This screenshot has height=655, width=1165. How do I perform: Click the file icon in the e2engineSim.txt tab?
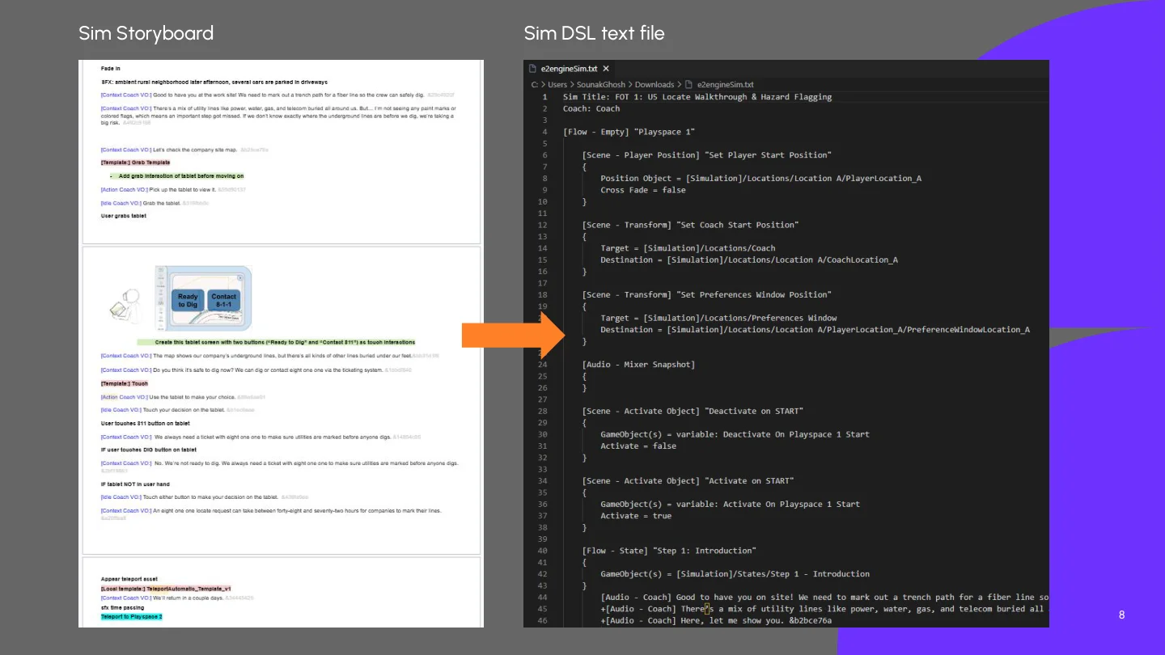point(533,69)
